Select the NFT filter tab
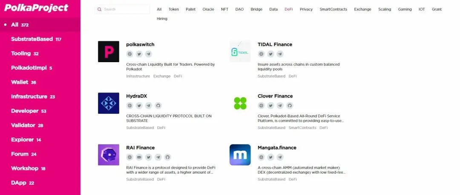This screenshot has height=195, width=460. [224, 9]
